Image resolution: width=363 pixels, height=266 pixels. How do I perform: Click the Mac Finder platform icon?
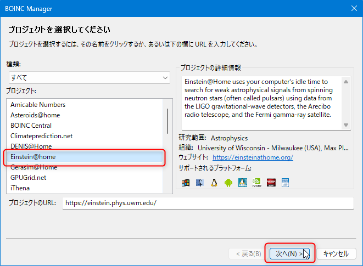(x=200, y=183)
